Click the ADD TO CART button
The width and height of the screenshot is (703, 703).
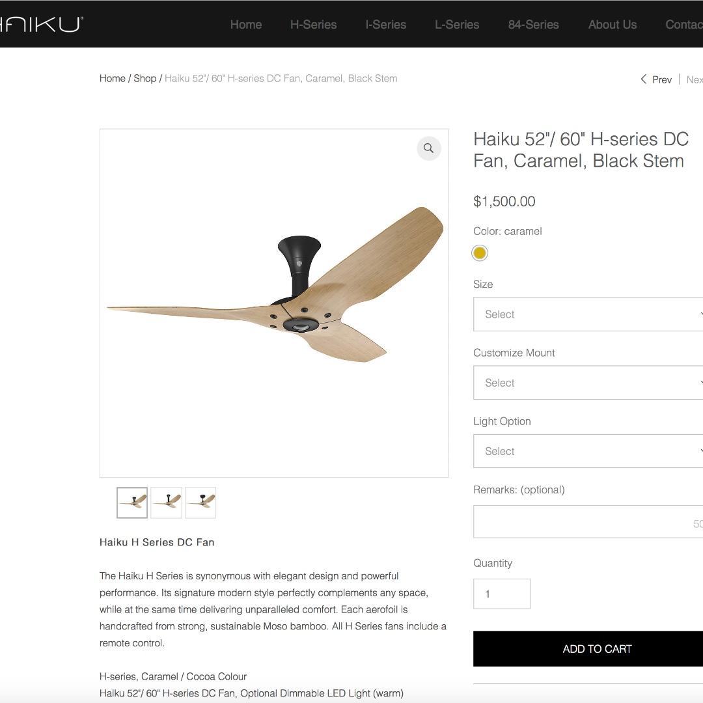pyautogui.click(x=596, y=648)
